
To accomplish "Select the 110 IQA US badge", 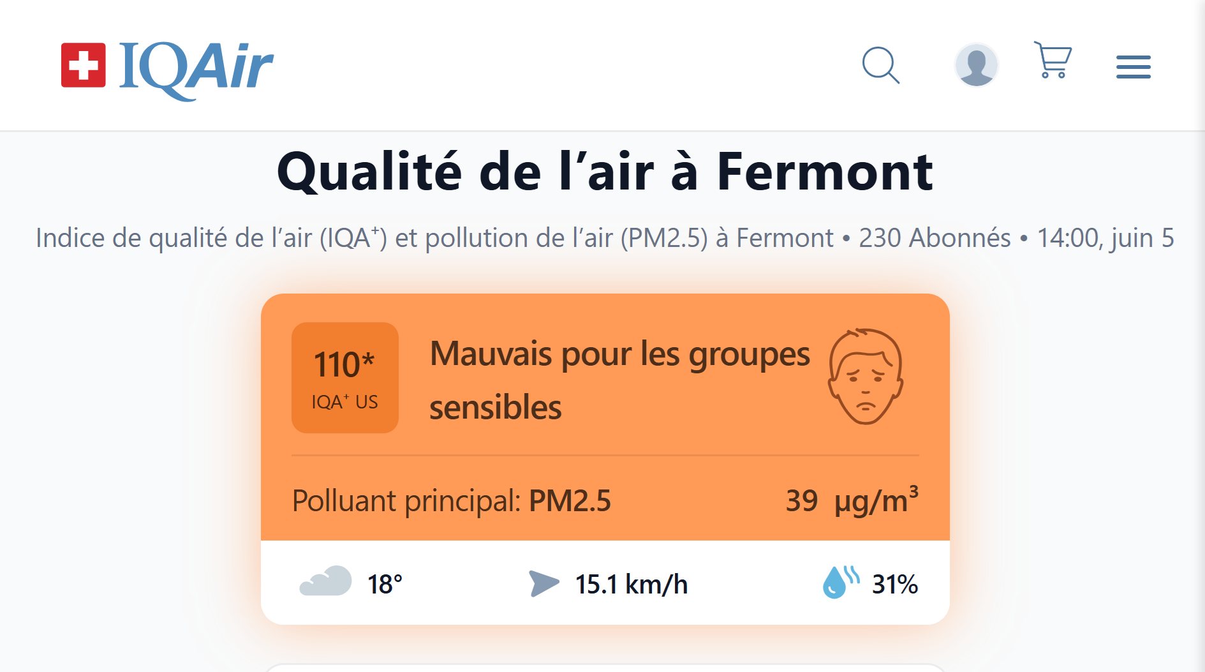I will 345,378.
